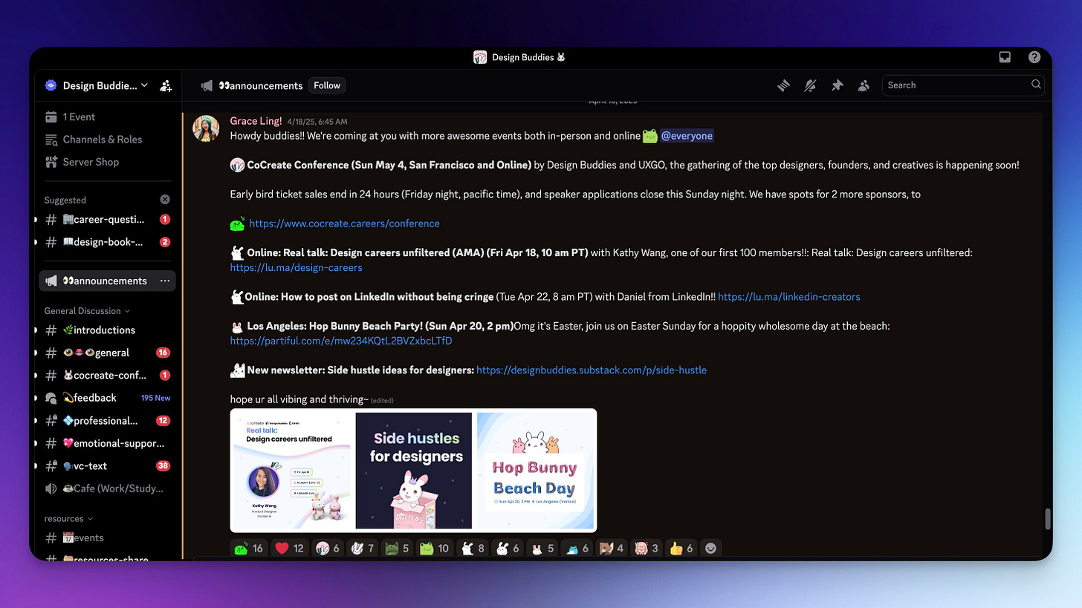Click the announcements channel options ellipsis

(x=165, y=281)
